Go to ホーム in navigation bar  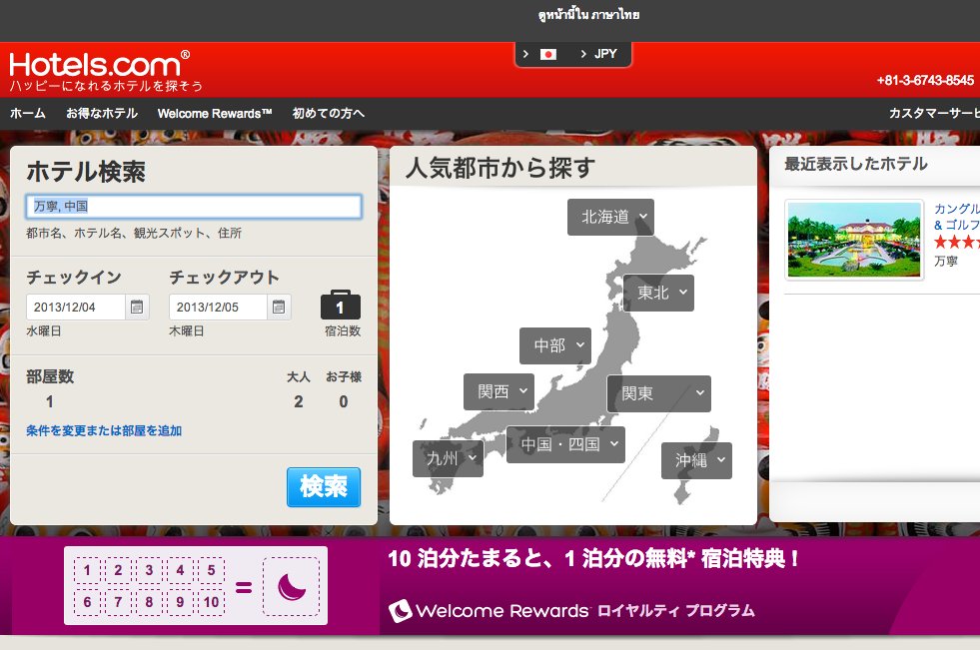pyautogui.click(x=28, y=113)
